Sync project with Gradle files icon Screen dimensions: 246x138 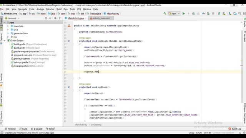coord(219,14)
